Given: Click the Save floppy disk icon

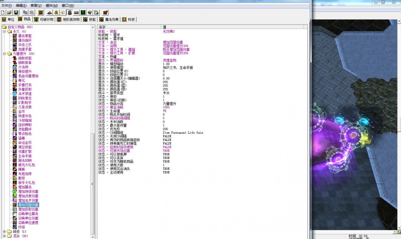Looking at the screenshot, I should tap(16, 12).
